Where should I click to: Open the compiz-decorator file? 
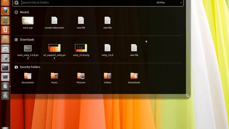point(54,23)
